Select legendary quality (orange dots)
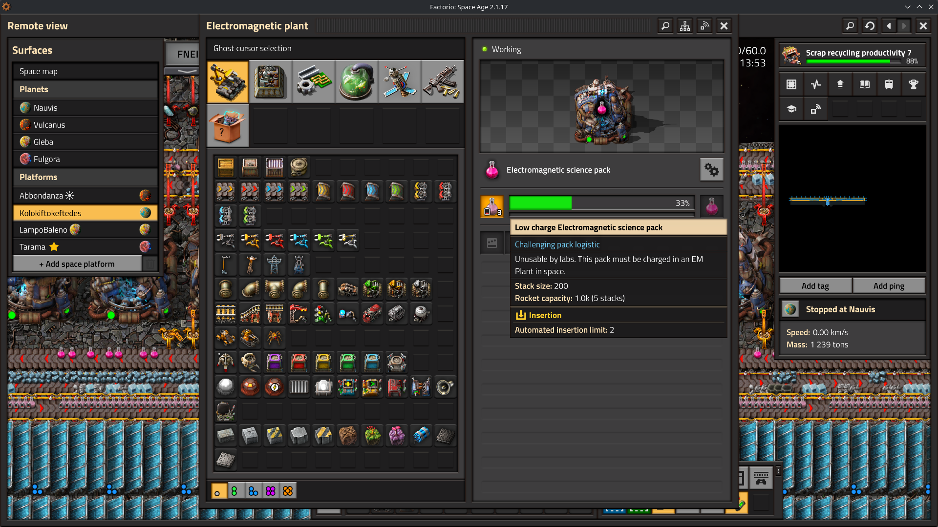This screenshot has width=938, height=527. click(x=288, y=491)
